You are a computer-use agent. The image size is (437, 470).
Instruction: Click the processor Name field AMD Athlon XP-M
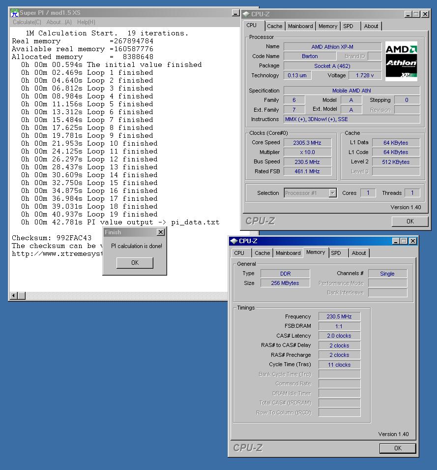point(332,47)
